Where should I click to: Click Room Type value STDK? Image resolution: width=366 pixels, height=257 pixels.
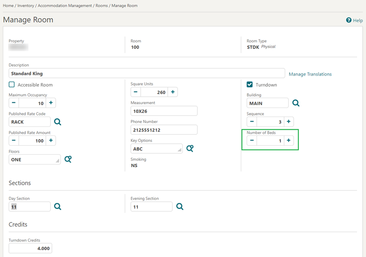(x=253, y=47)
